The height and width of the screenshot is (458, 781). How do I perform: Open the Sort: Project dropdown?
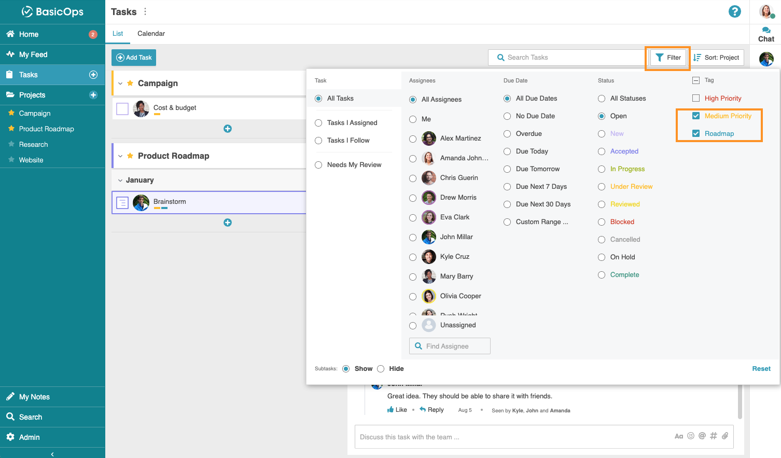[717, 58]
